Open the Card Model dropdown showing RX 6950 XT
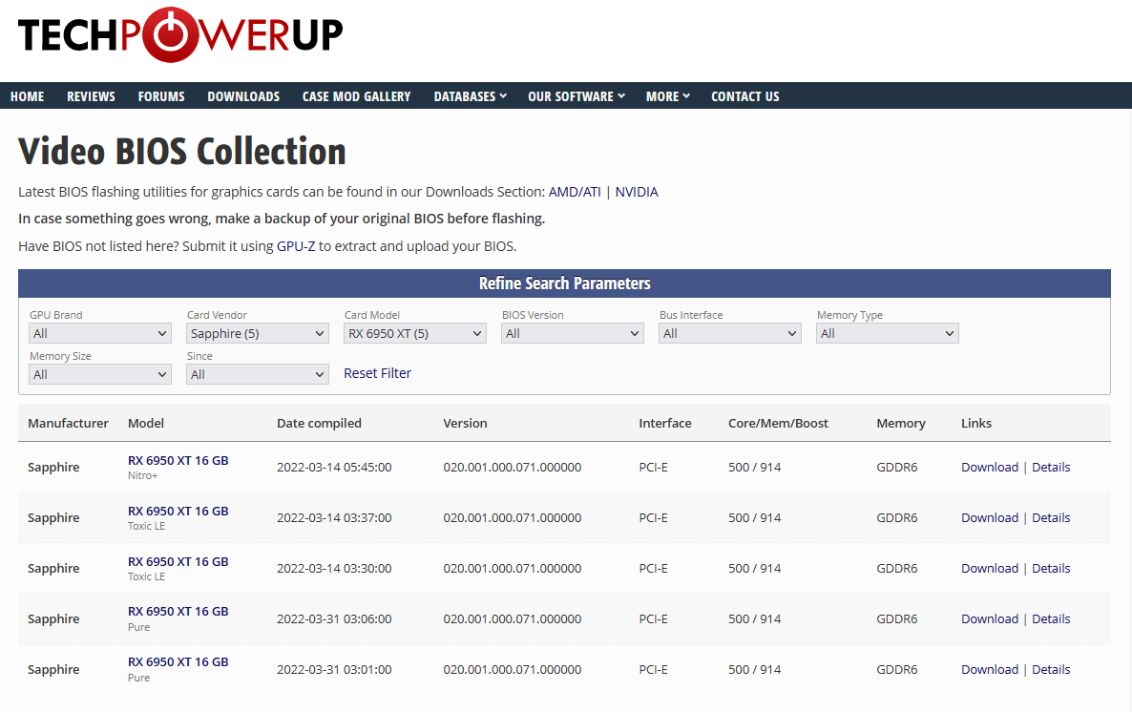 coord(414,333)
